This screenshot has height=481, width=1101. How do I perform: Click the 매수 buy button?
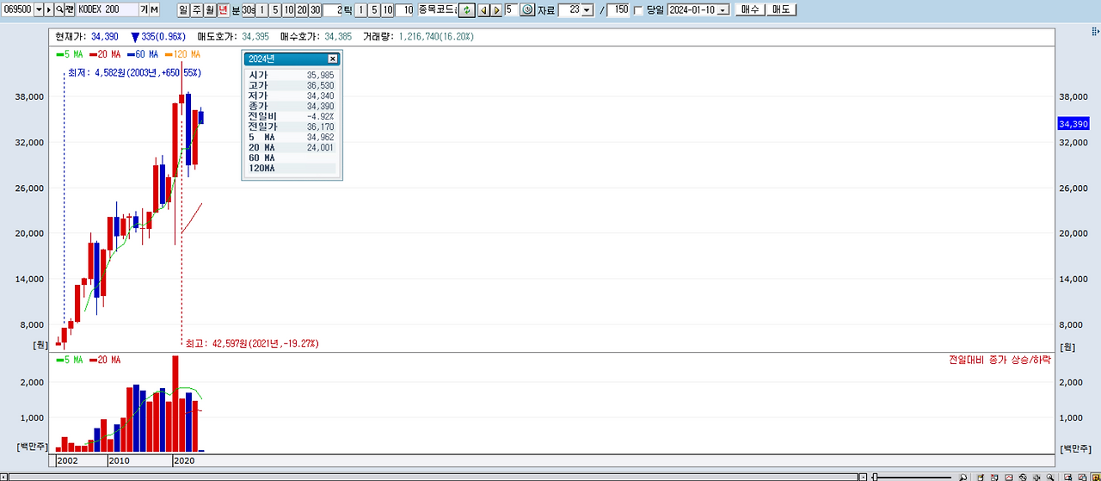pos(749,9)
